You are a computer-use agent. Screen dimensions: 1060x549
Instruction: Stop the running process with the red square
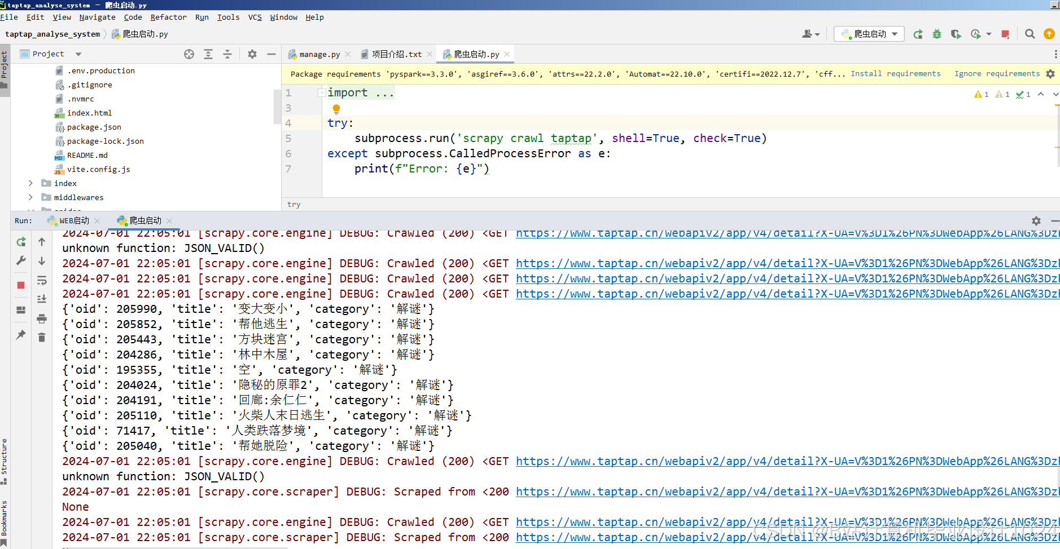tap(21, 285)
